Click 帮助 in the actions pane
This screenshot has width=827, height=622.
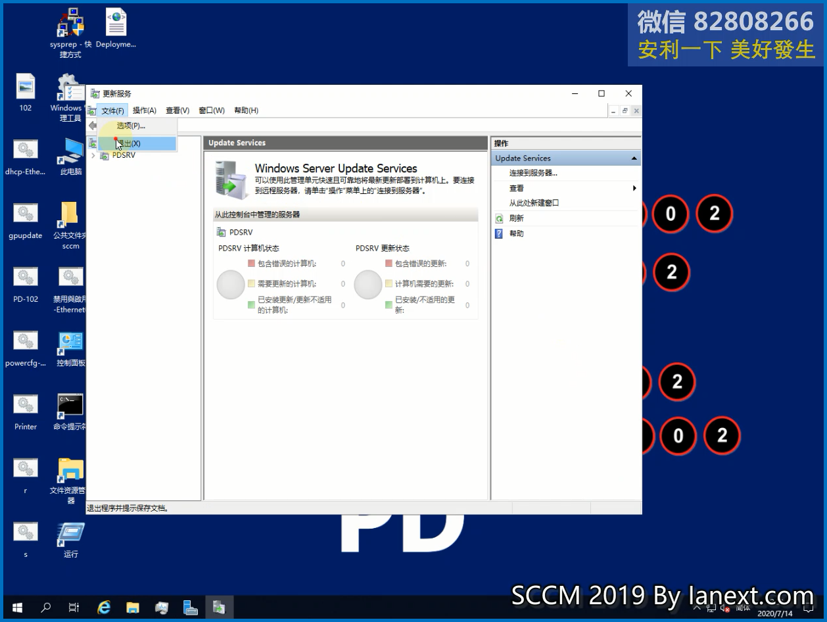(x=516, y=233)
